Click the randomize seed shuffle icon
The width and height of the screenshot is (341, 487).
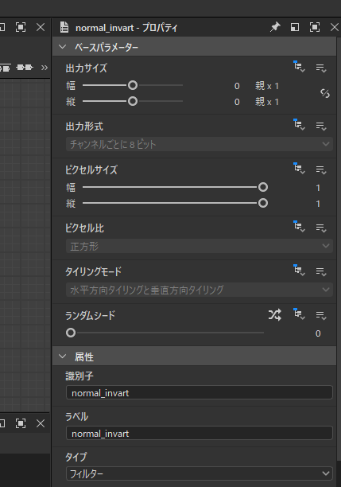pyautogui.click(x=275, y=315)
